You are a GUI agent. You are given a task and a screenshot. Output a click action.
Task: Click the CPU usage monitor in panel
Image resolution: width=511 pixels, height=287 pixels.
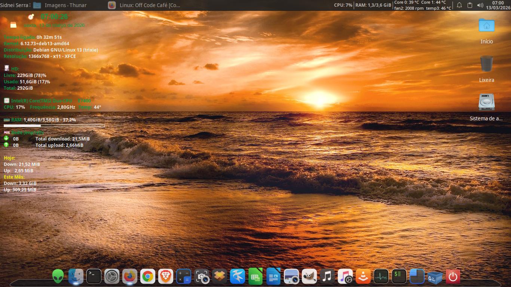click(x=343, y=5)
